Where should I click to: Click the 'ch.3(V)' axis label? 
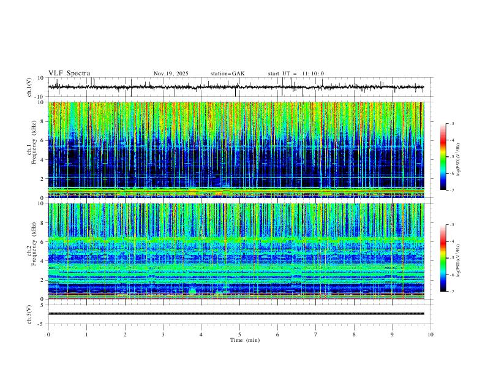[29, 314]
